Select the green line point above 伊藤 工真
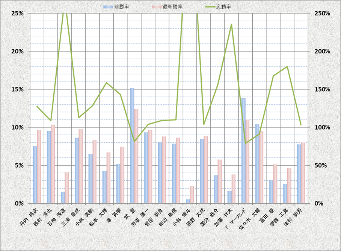The width and height of the screenshot is (341, 251). point(287,67)
